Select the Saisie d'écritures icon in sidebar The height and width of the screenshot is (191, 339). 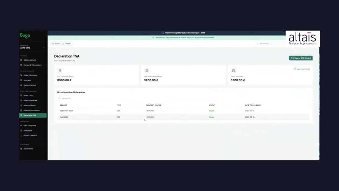coord(21,75)
